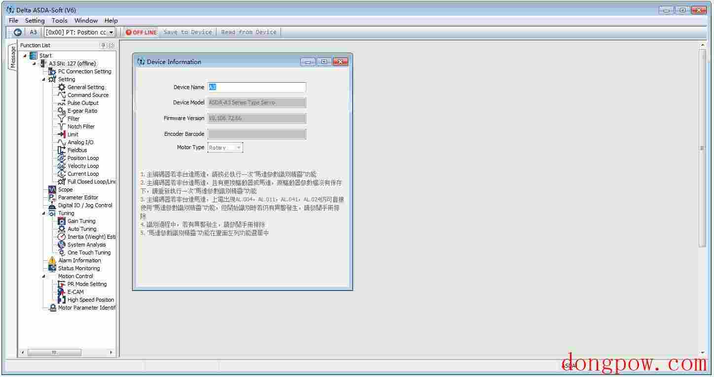
Task: Switch to the Message side tab
Action: coord(13,57)
